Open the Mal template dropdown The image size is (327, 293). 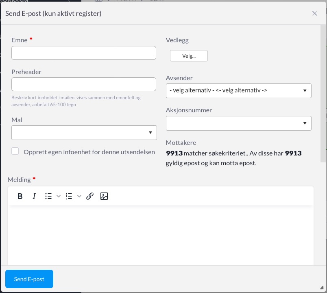(84, 133)
